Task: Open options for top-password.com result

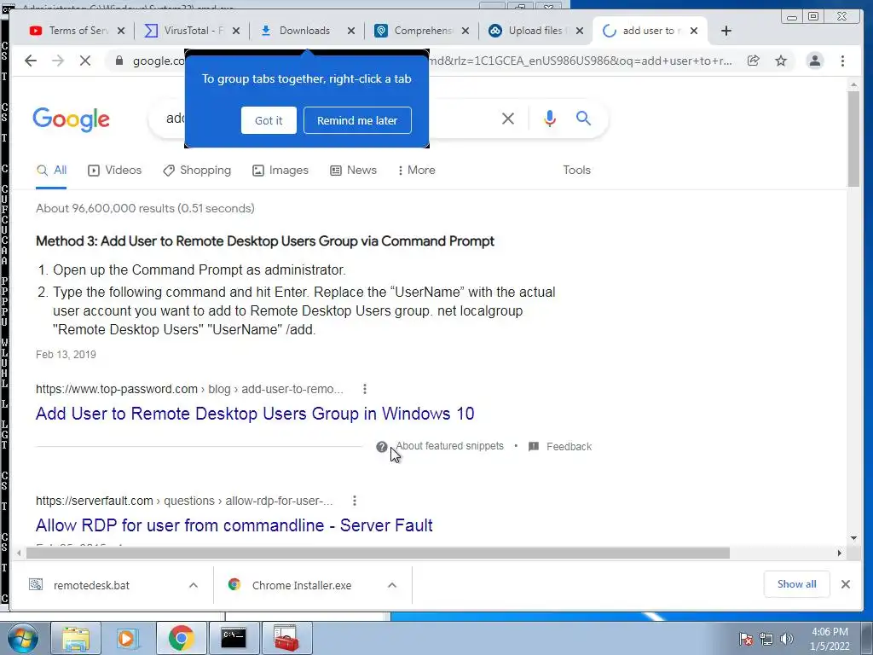Action: click(365, 389)
